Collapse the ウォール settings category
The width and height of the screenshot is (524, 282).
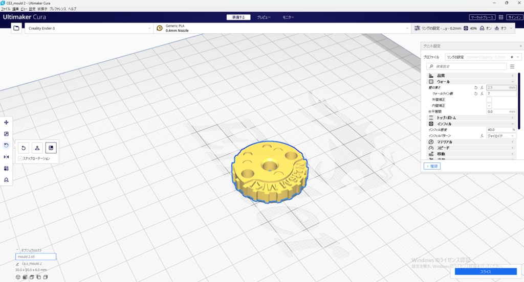tap(471, 82)
